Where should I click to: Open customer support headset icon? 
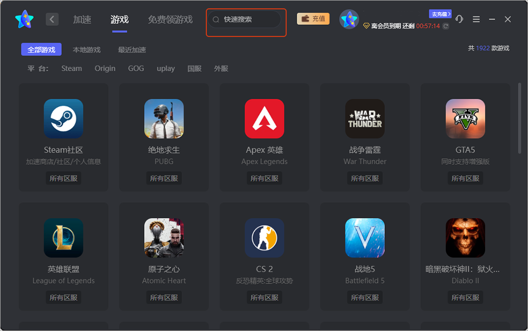459,19
